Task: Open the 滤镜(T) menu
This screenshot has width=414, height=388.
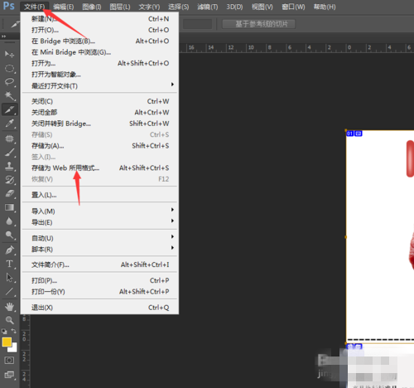Action: click(208, 7)
